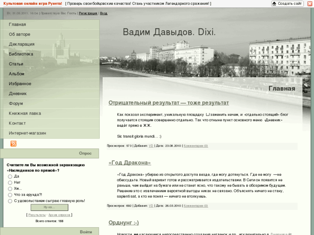Image resolution: width=314 pixels, height=235 pixels.
Task: Open the '«Год Дракона»' post title
Action: click(x=130, y=163)
